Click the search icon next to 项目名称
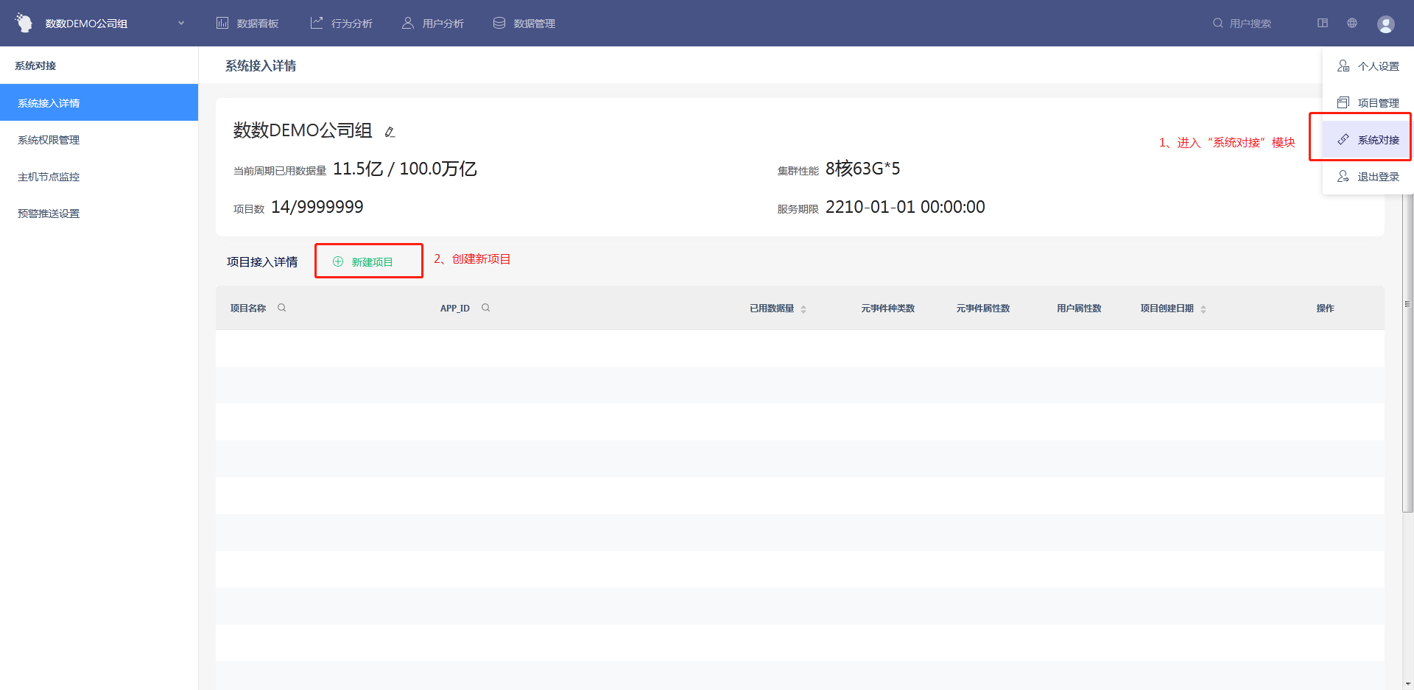 click(281, 308)
